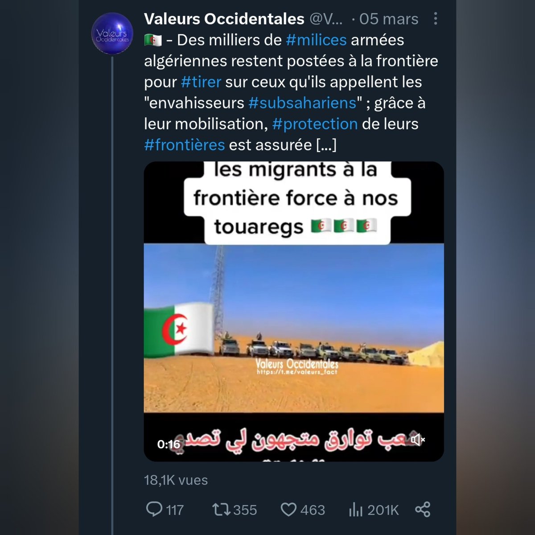
Task: Click the truncated @V... username handle
Action: tap(325, 19)
